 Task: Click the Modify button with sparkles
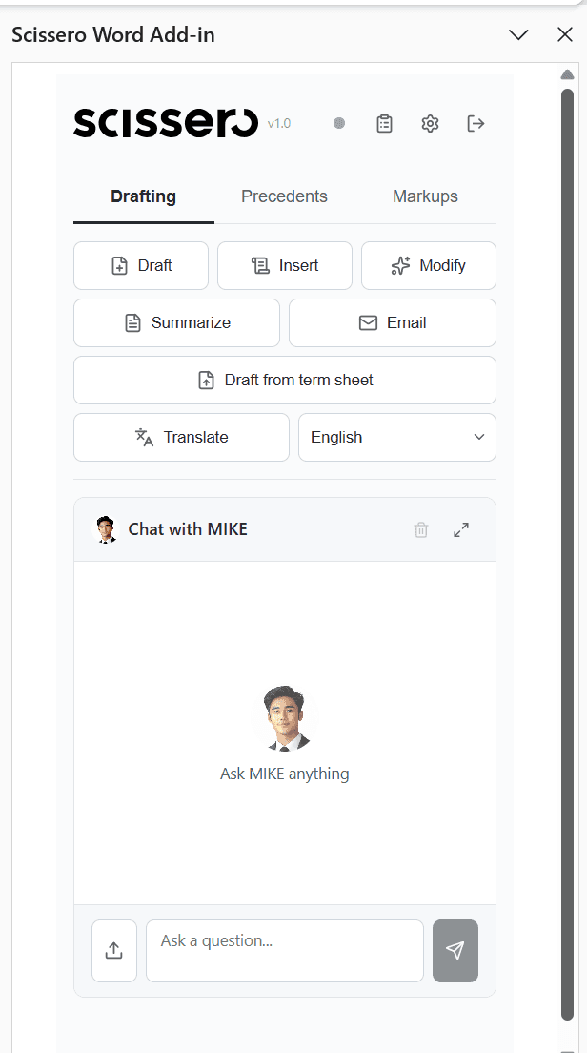(x=429, y=266)
